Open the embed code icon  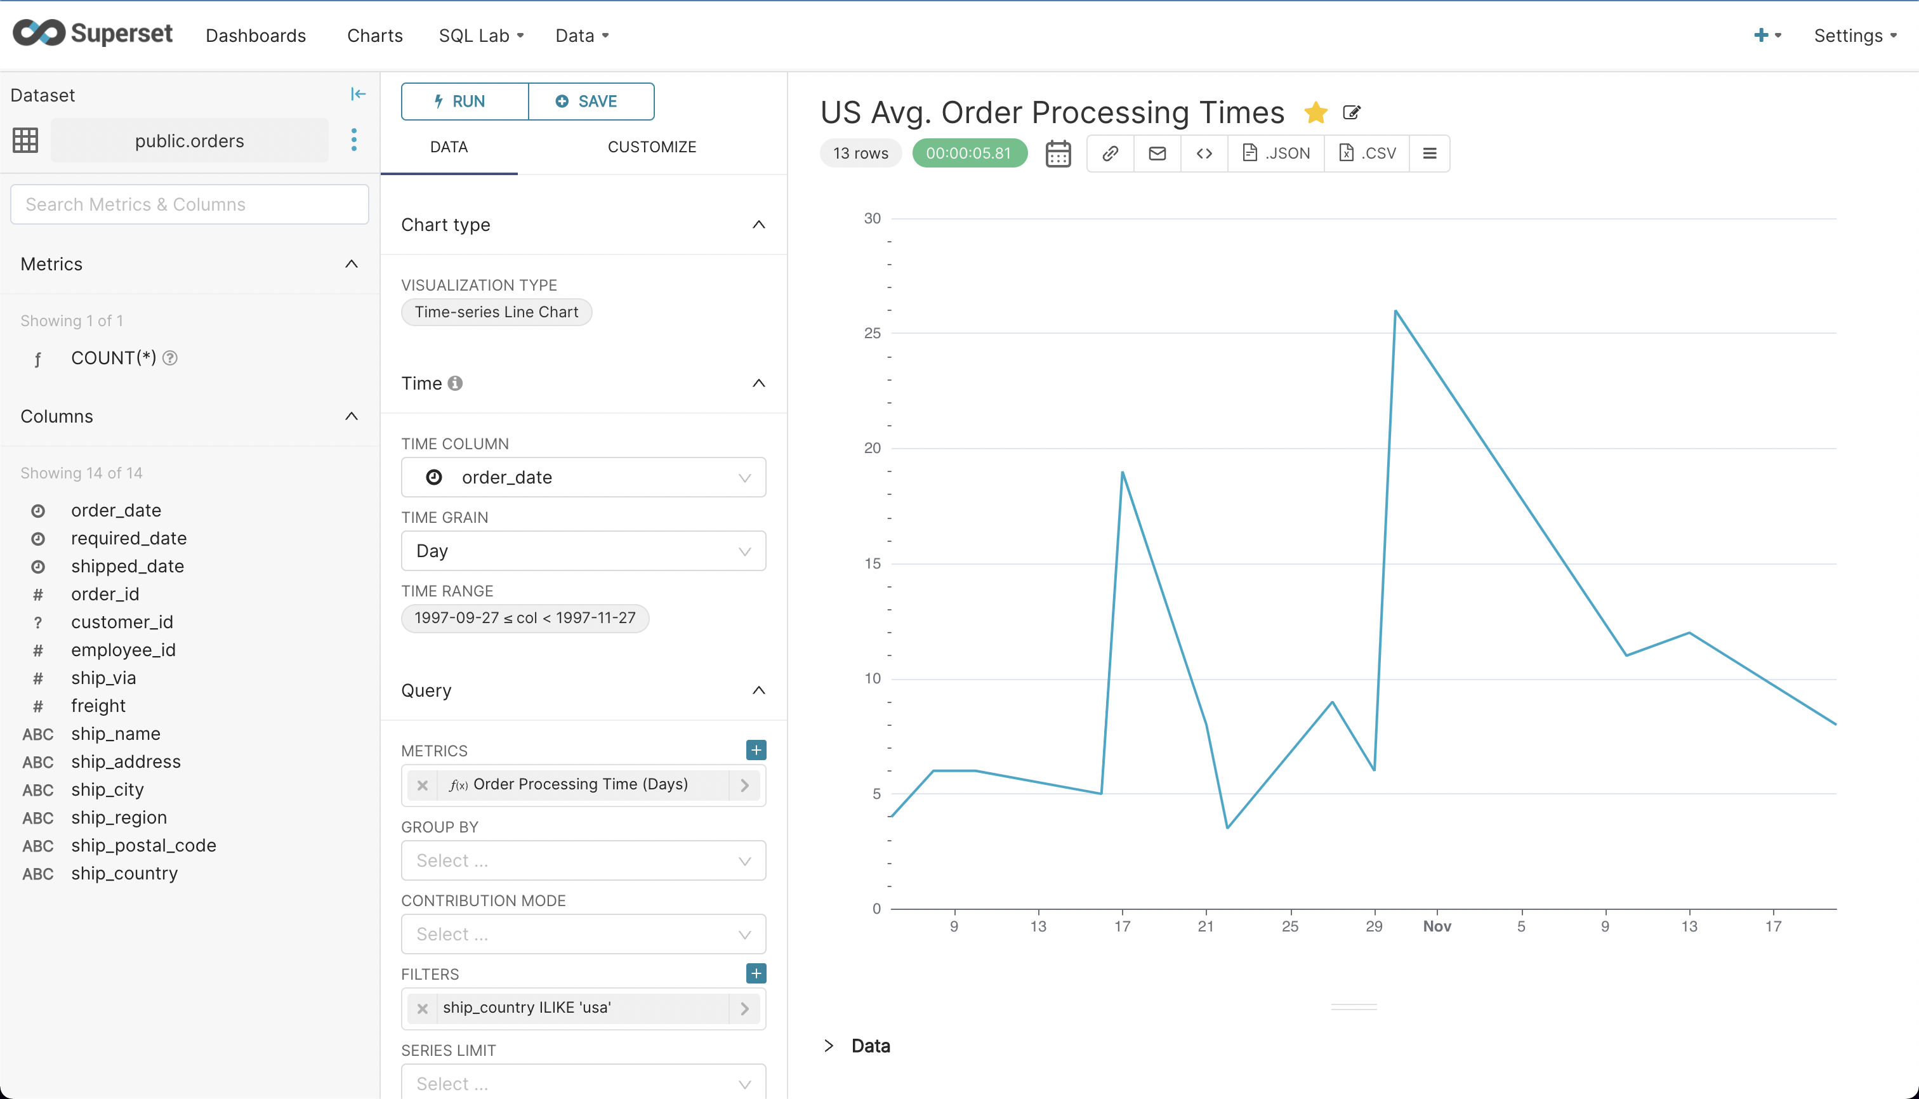pos(1204,152)
